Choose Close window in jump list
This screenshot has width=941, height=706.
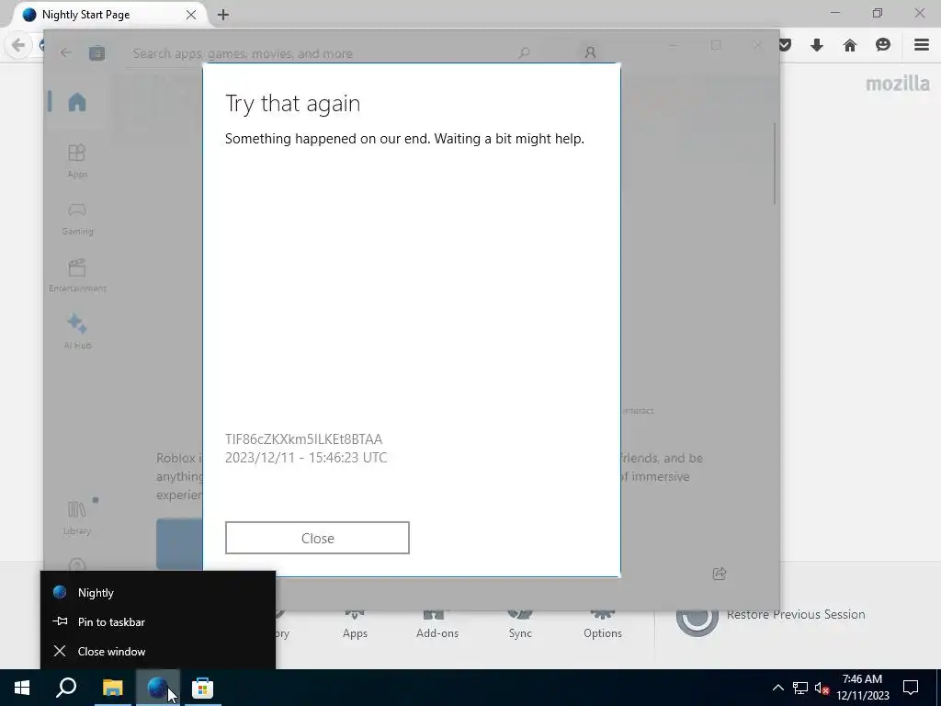tap(158, 652)
